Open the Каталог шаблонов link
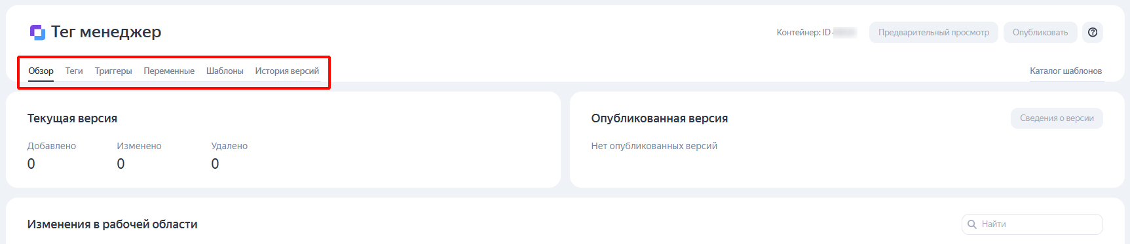Screen dimensions: 1130x244 (1066, 71)
